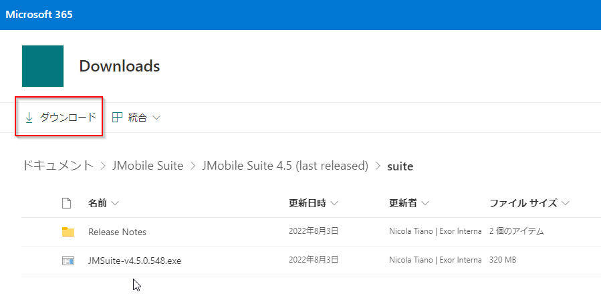Click the JMSuite exe file icon
The width and height of the screenshot is (601, 300).
(68, 261)
